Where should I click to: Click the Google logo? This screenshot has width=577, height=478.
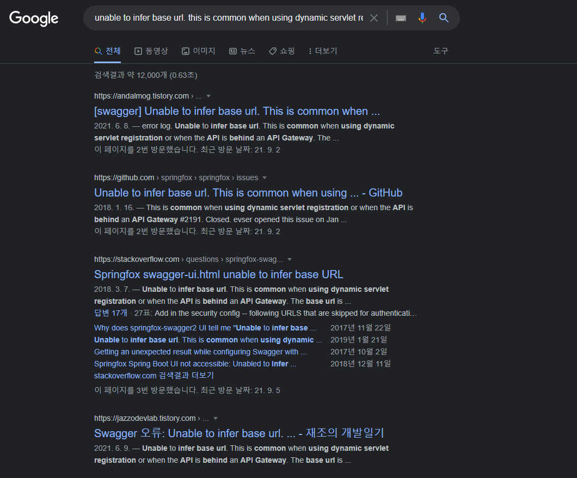[34, 19]
